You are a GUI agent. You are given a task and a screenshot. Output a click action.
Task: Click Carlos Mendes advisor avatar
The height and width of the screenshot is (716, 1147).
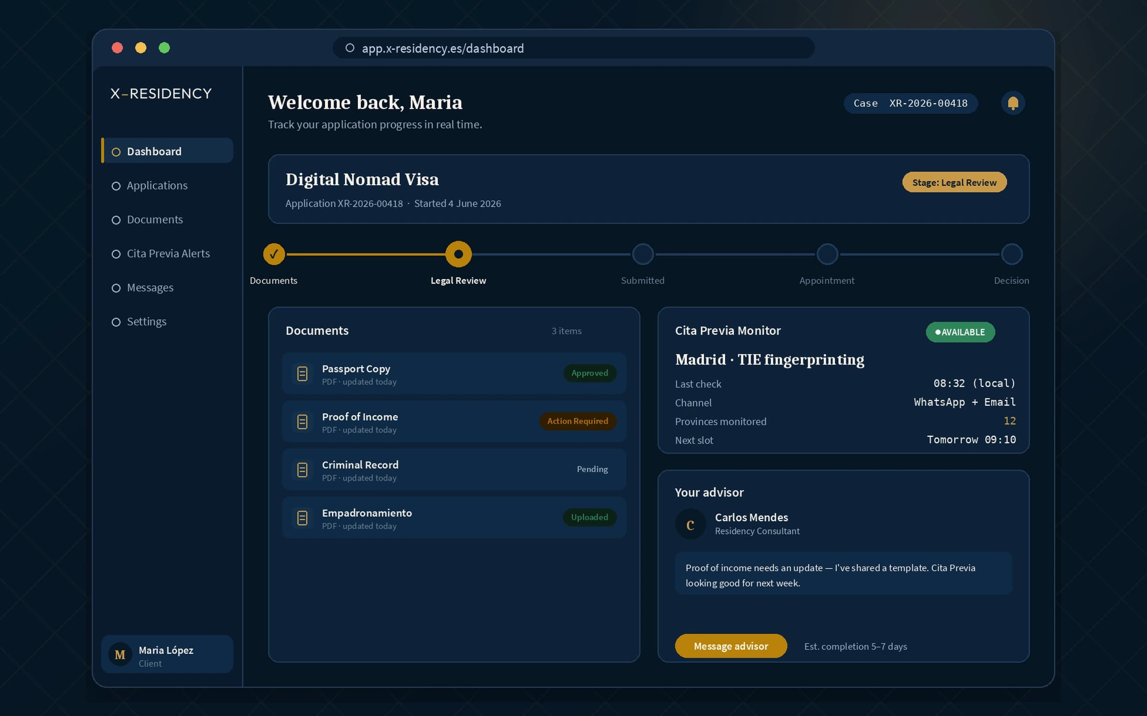pos(690,524)
